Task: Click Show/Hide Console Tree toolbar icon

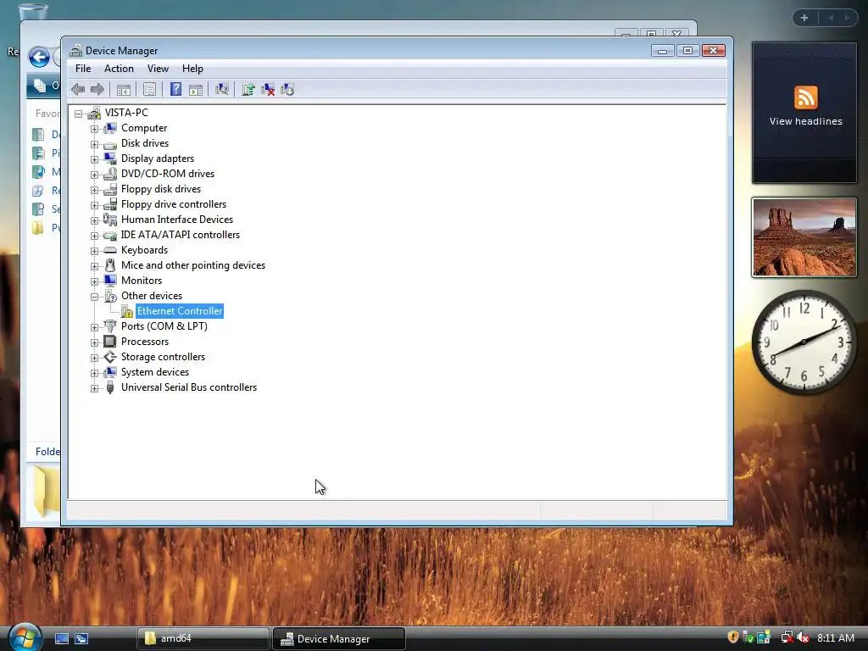Action: [124, 89]
